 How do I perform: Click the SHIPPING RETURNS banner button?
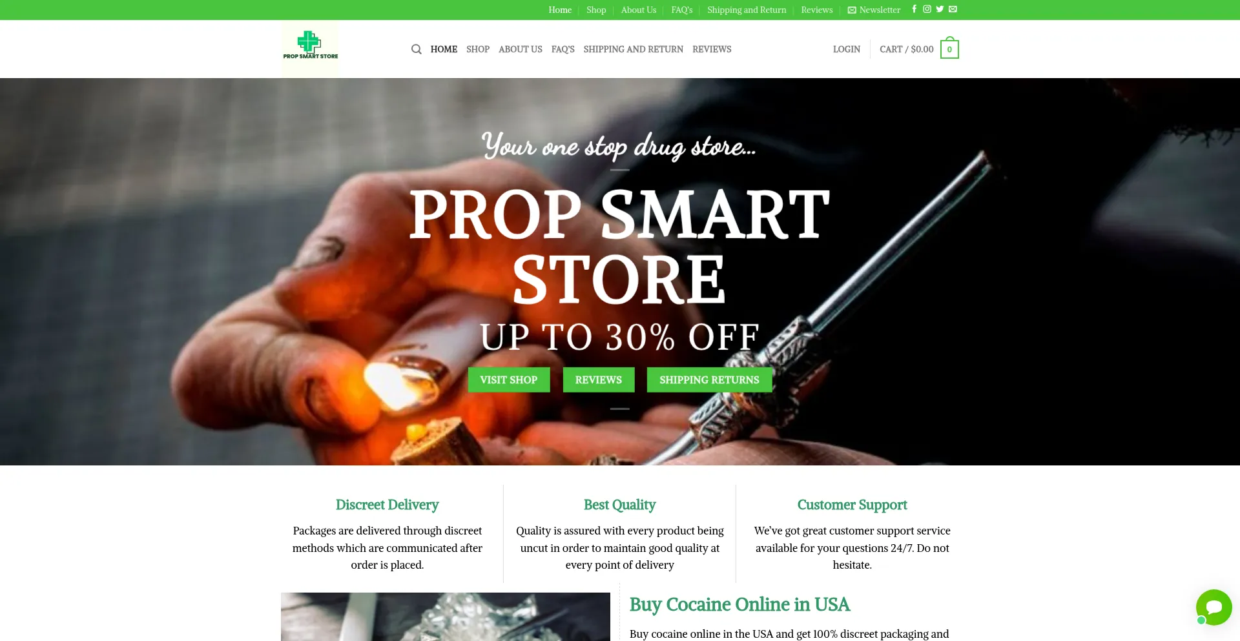click(x=709, y=380)
